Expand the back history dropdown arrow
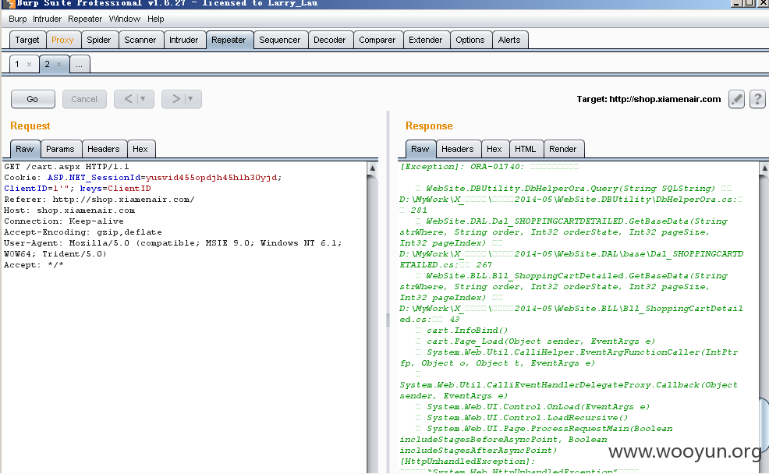Screen dimensions: 769x474 pyautogui.click(x=143, y=99)
